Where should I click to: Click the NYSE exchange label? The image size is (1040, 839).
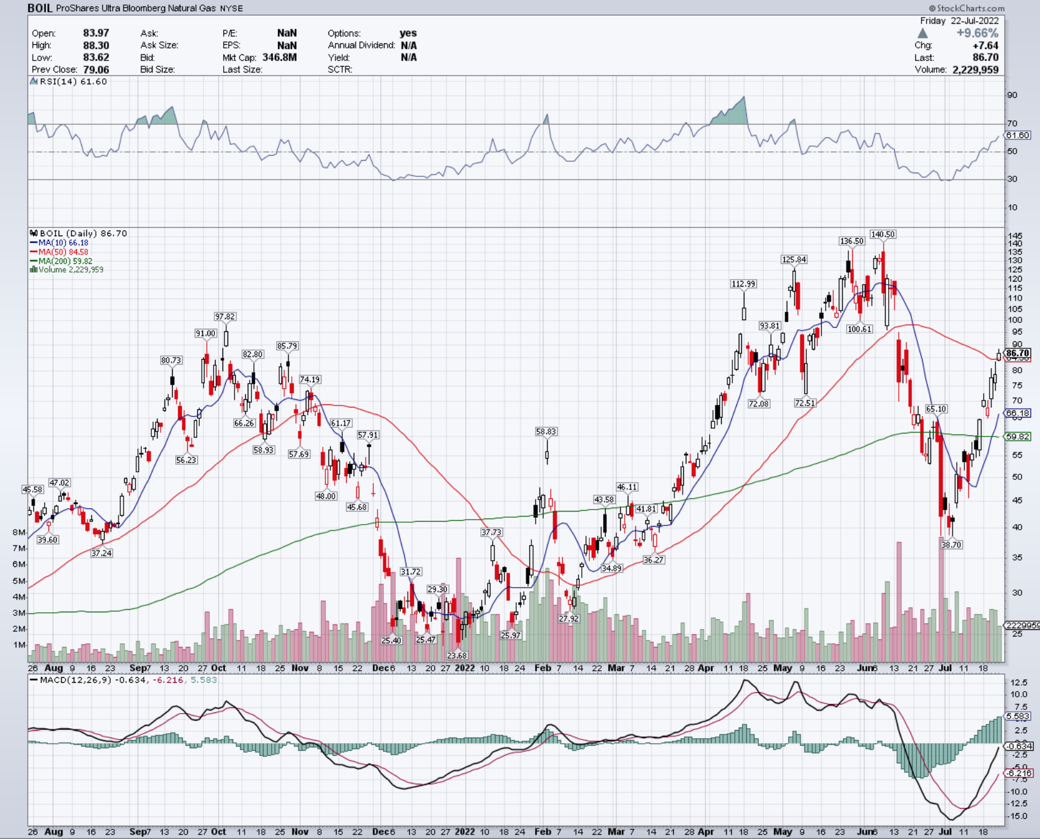[x=231, y=8]
